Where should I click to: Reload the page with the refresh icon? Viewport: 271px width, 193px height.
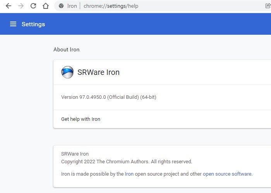pos(33,6)
